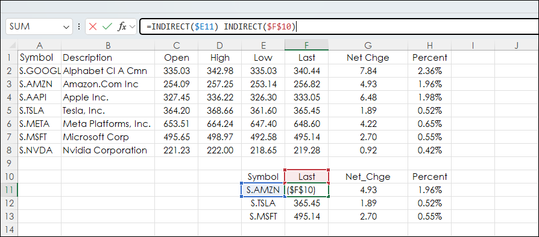This screenshot has height=237, width=539.
Task: Click the Last value 333.05
Action: coord(307,97)
